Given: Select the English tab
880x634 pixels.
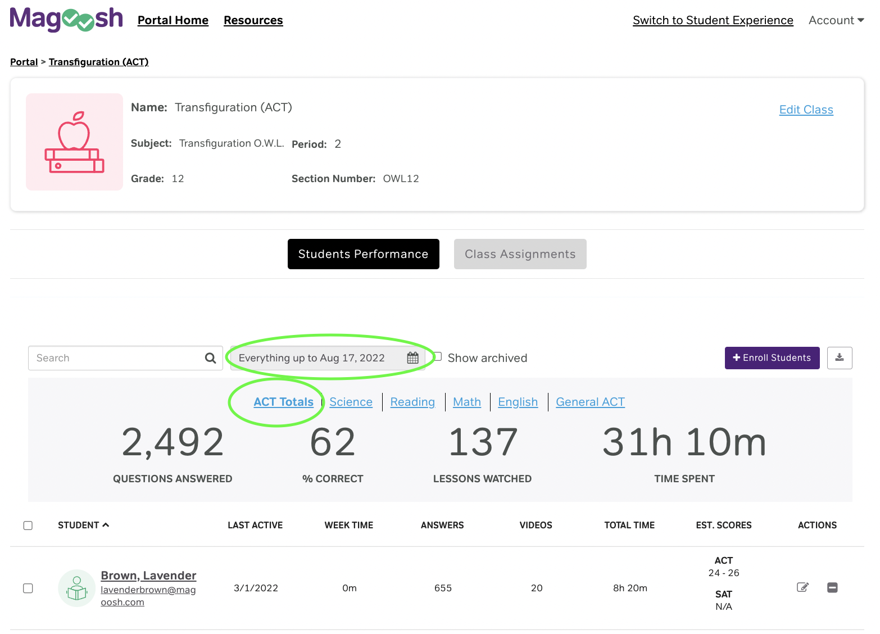Looking at the screenshot, I should (518, 402).
